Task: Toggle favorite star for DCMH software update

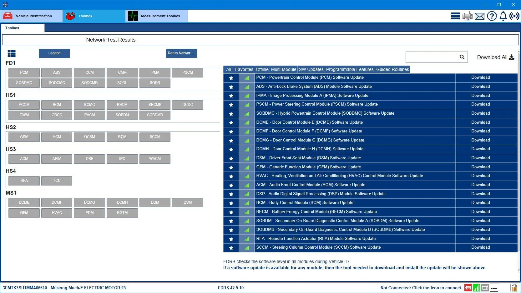Action: [231, 149]
